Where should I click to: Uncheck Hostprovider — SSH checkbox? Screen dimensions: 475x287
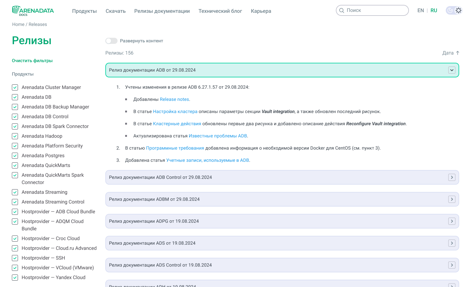[x=15, y=258]
